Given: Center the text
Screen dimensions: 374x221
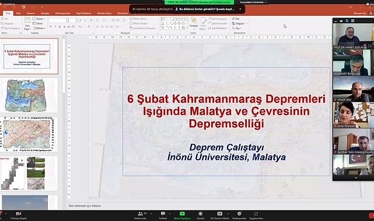Looking at the screenshot, I should click(x=102, y=27).
